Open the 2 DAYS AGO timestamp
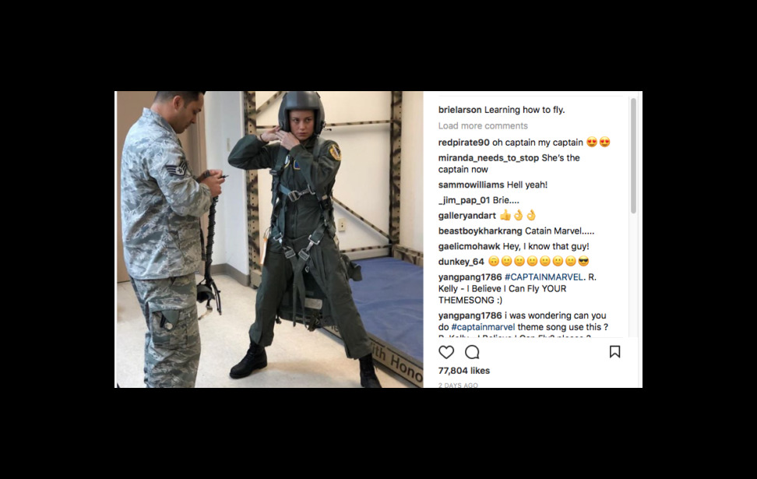The height and width of the screenshot is (479, 757). pos(458,385)
